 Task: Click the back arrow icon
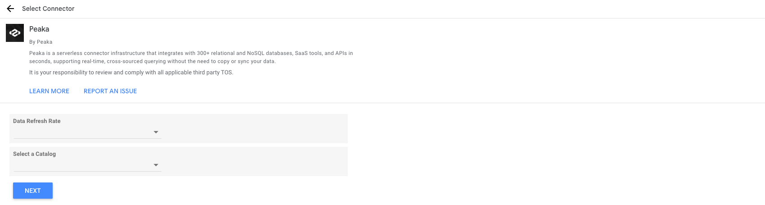tap(10, 9)
